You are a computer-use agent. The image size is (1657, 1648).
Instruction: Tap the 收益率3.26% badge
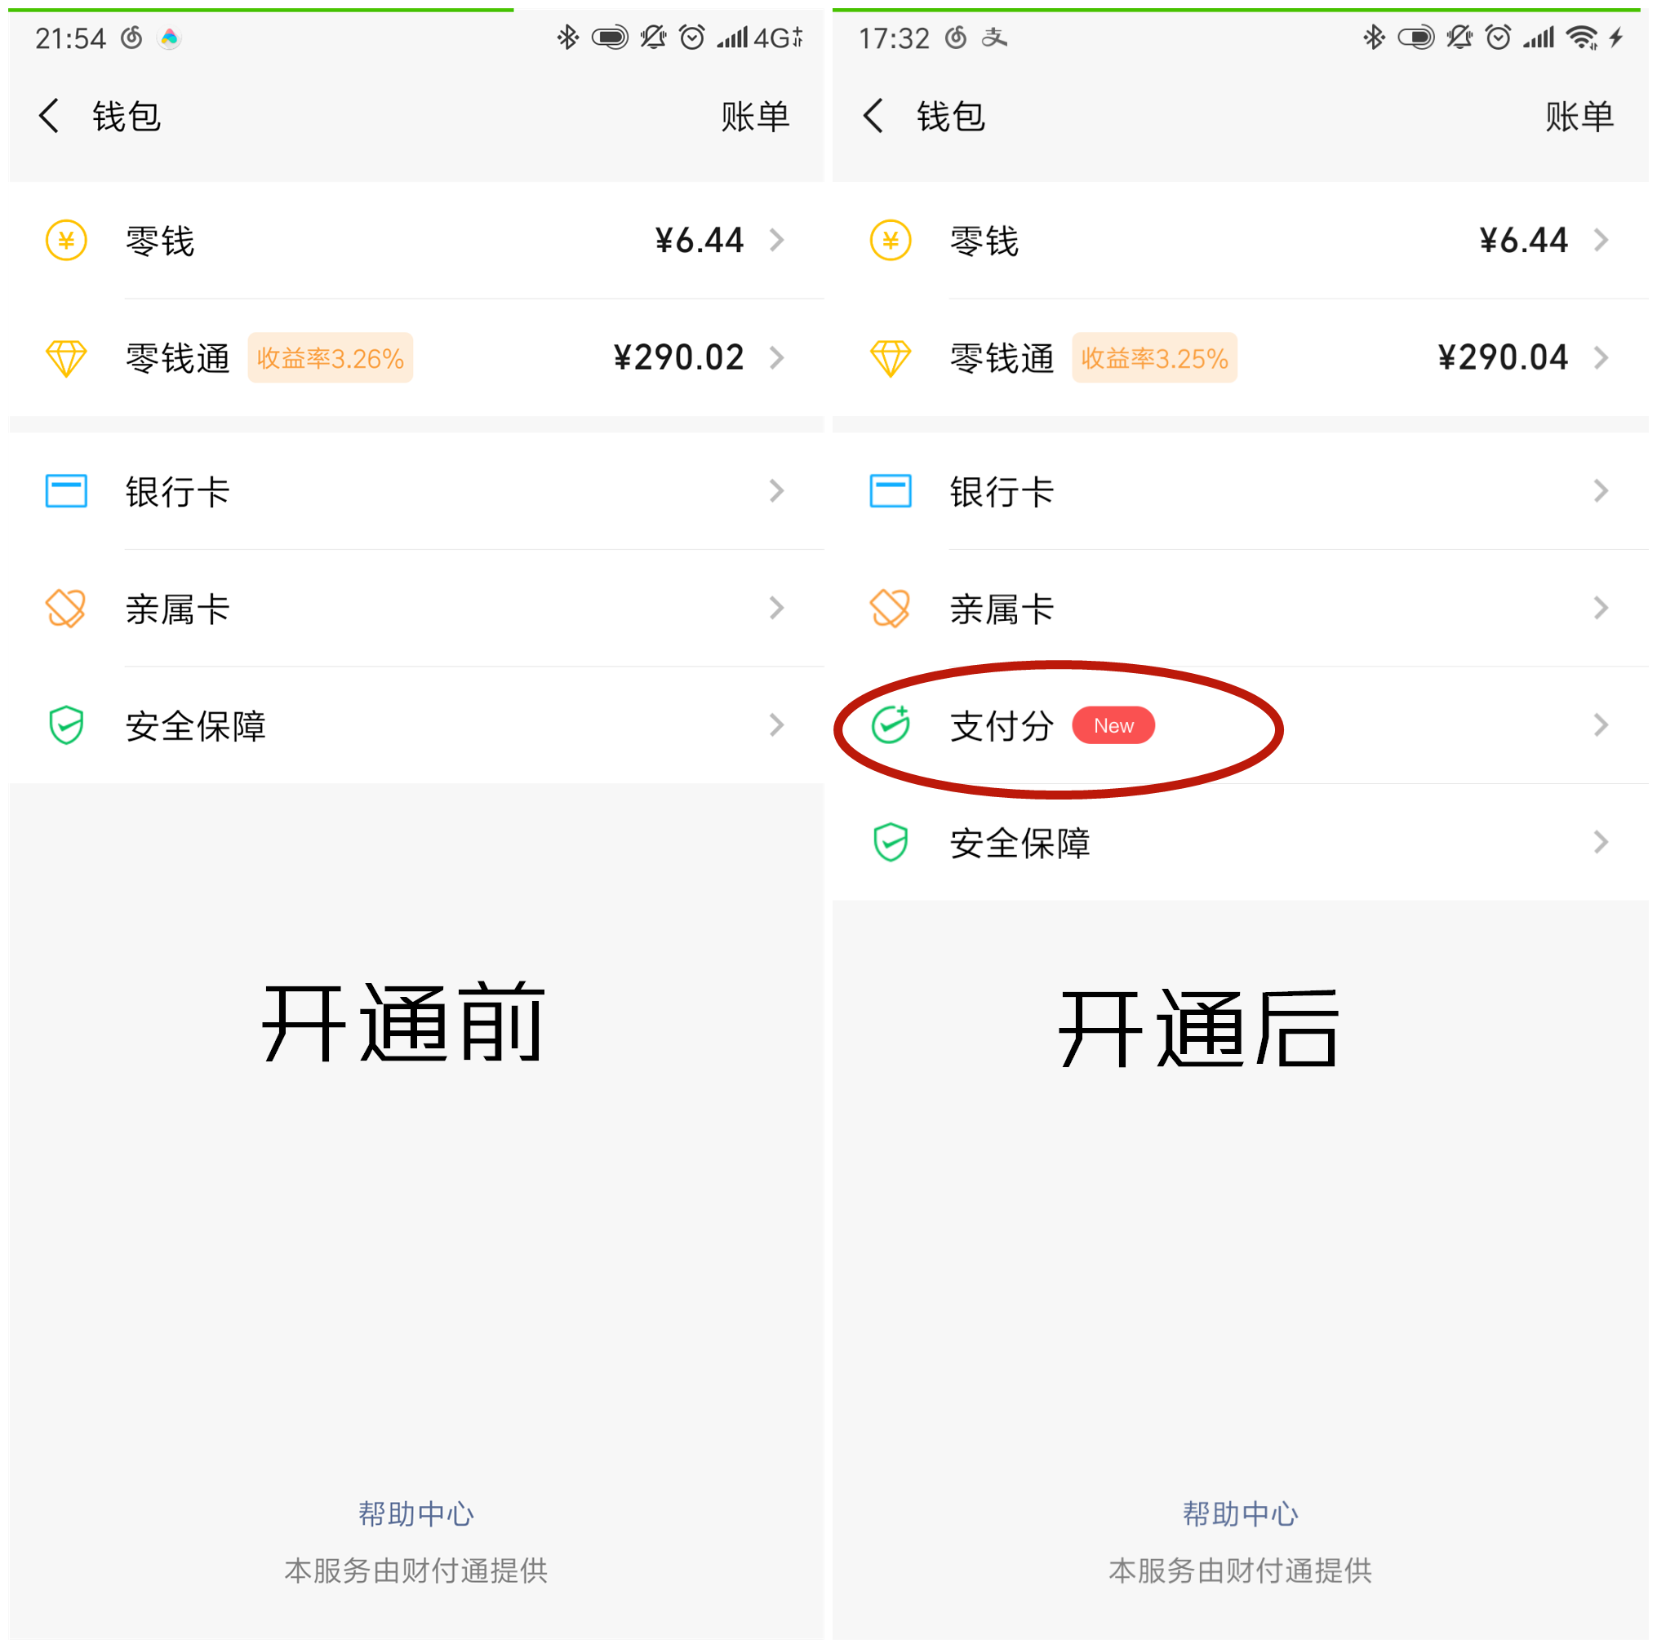pyautogui.click(x=331, y=357)
